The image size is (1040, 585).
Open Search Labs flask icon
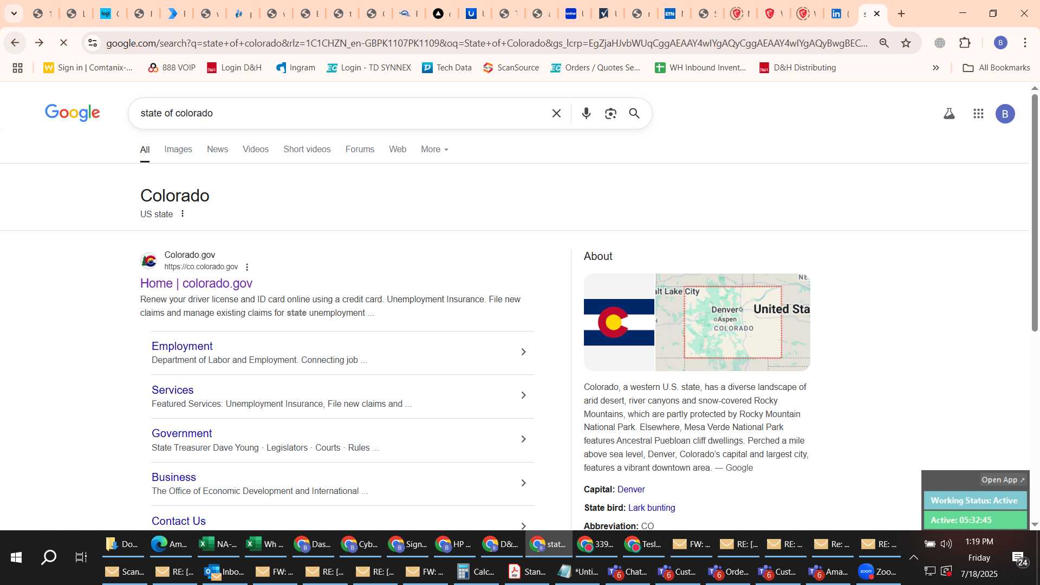tap(949, 114)
